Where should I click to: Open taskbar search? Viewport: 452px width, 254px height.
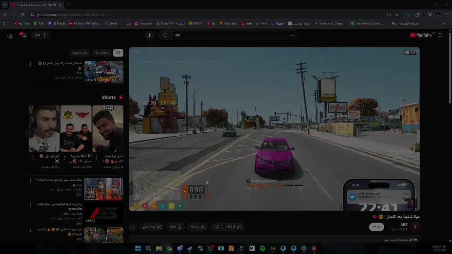pyautogui.click(x=148, y=248)
